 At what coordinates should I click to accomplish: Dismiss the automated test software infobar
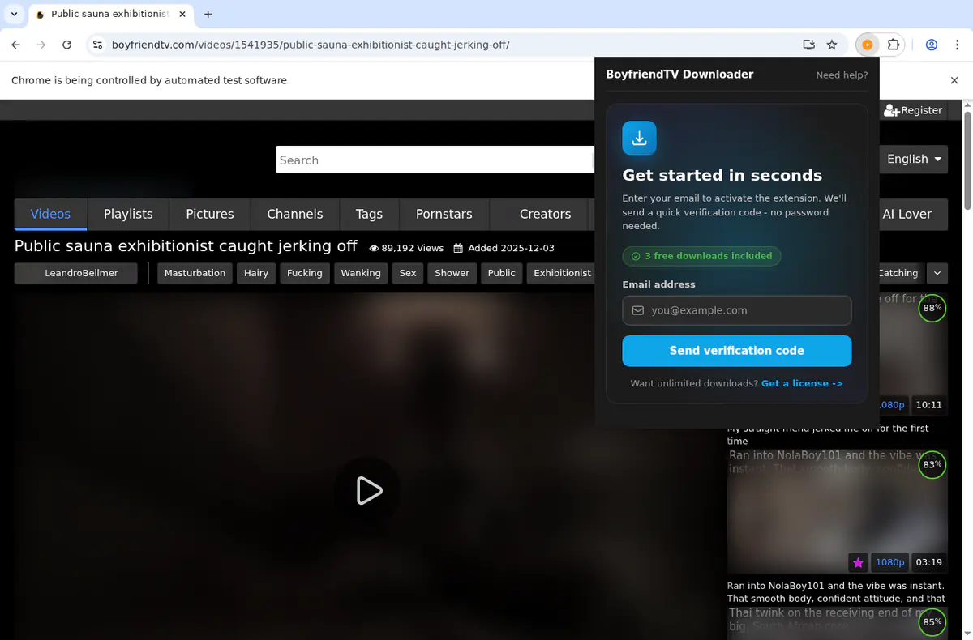(x=954, y=80)
